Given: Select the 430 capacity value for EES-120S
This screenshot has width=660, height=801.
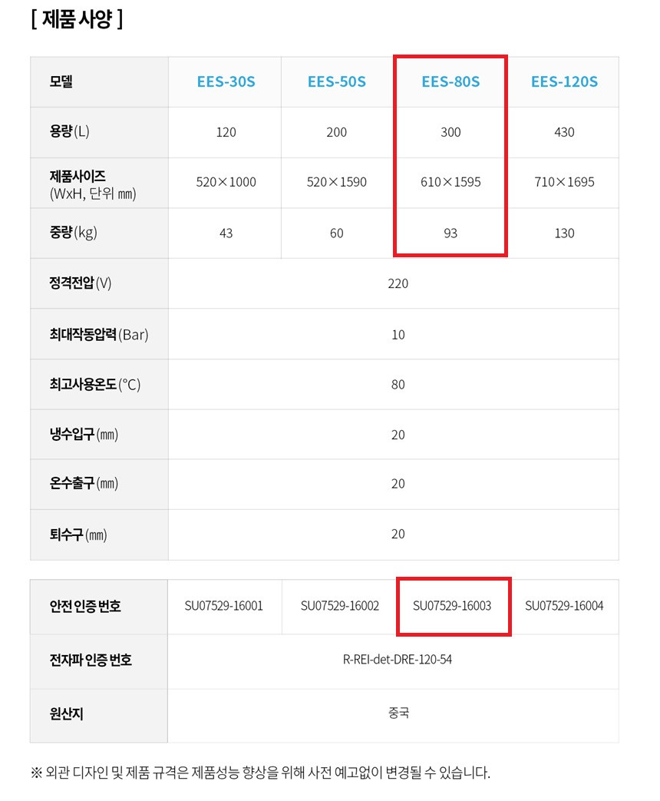Looking at the screenshot, I should (564, 132).
